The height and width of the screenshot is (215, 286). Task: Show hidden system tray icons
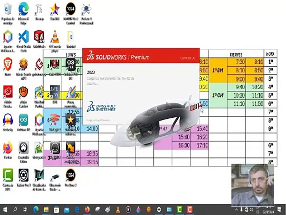tap(236, 210)
